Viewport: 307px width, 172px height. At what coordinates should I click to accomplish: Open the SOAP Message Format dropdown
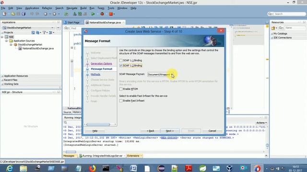tap(160, 75)
